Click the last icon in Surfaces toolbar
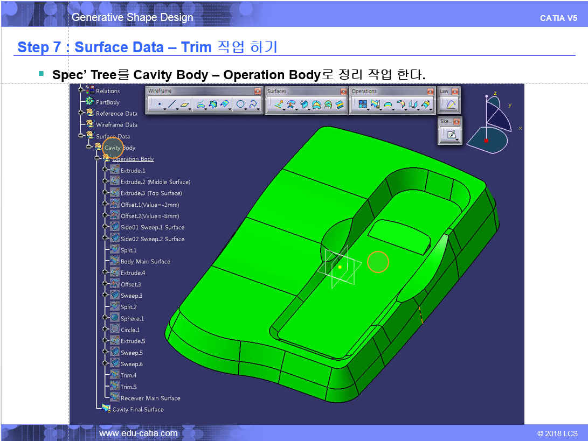588x441 pixels. 340,105
